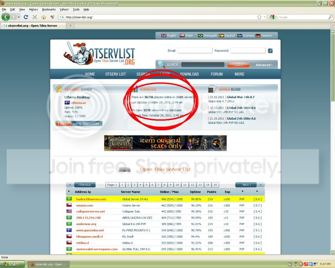Open the hades.tibiamax.com server link
Viewport: 335px width, 268px height.
(x=91, y=199)
